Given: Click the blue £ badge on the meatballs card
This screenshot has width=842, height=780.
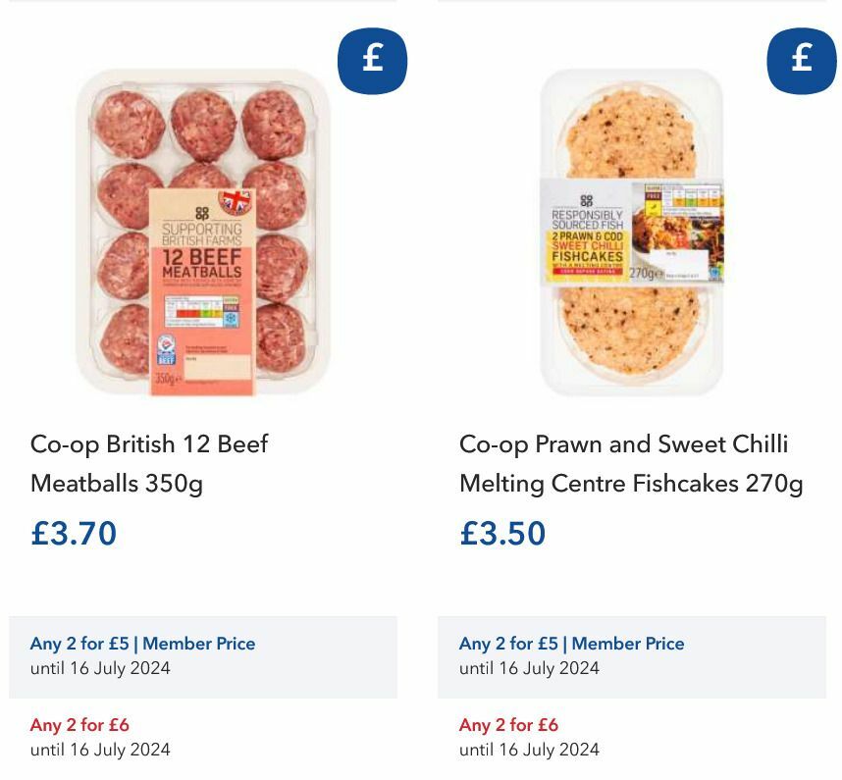Looking at the screenshot, I should [371, 60].
